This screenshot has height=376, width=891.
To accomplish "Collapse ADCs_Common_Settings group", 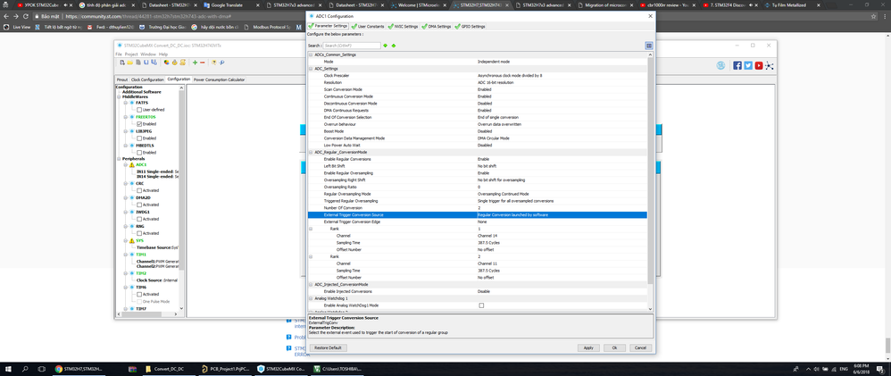I will [311, 54].
